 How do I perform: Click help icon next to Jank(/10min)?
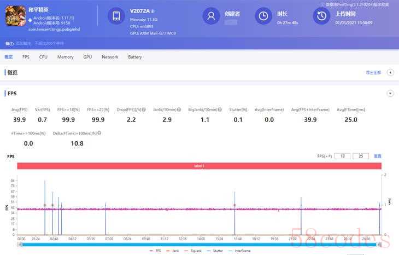point(177,109)
